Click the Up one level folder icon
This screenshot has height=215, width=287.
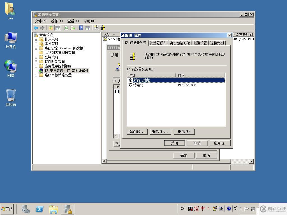(x=51, y=28)
